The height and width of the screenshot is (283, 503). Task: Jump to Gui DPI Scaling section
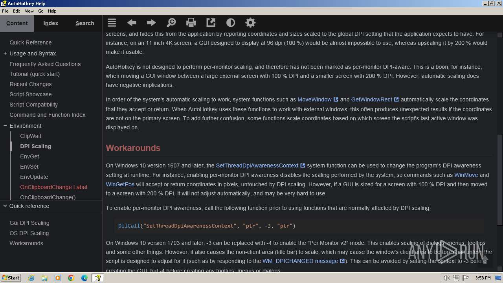[x=29, y=223]
